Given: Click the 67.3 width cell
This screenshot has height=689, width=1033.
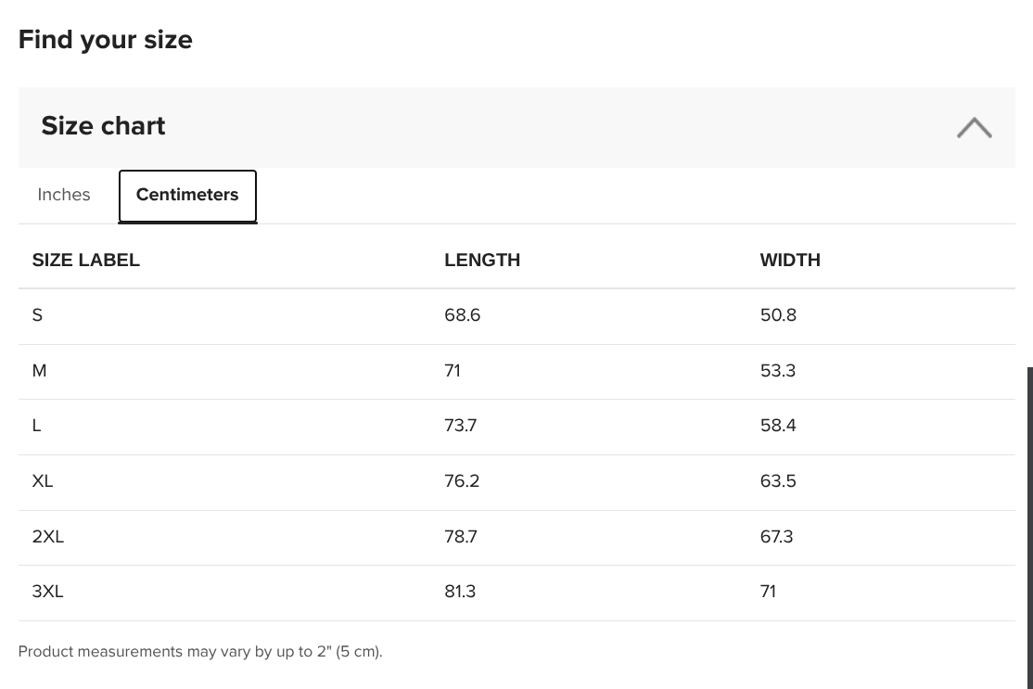Looking at the screenshot, I should [777, 537].
